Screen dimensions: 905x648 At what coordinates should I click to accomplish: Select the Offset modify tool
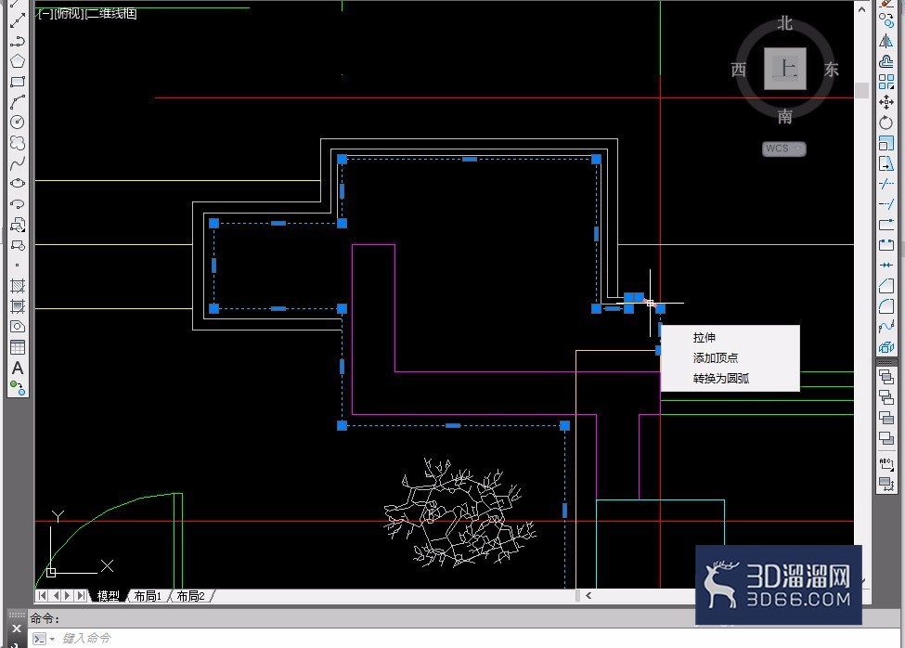coord(886,61)
